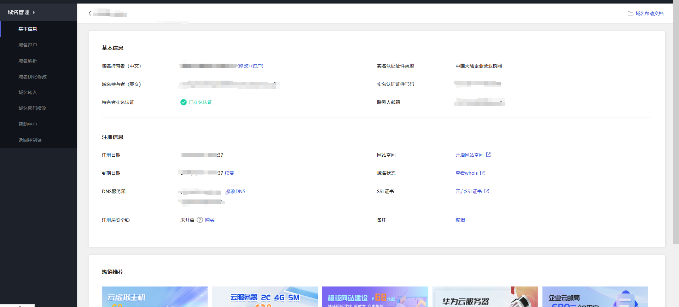Open the 域名帮助文档 link
This screenshot has width=679, height=307.
[649, 13]
